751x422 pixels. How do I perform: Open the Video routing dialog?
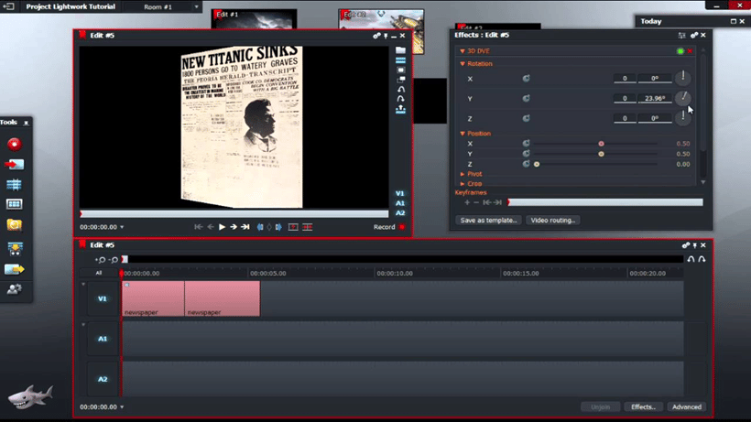(x=553, y=221)
